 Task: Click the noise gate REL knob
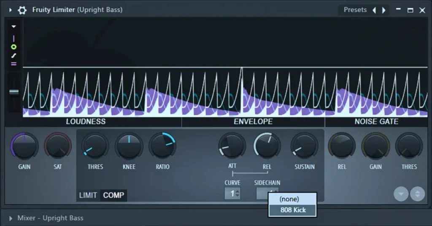point(342,146)
